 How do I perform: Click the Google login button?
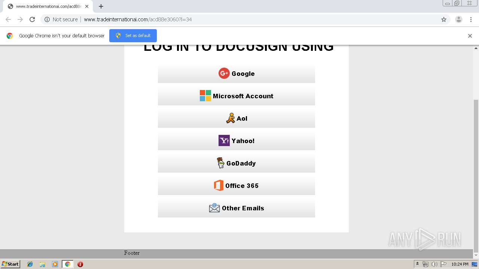tap(236, 74)
